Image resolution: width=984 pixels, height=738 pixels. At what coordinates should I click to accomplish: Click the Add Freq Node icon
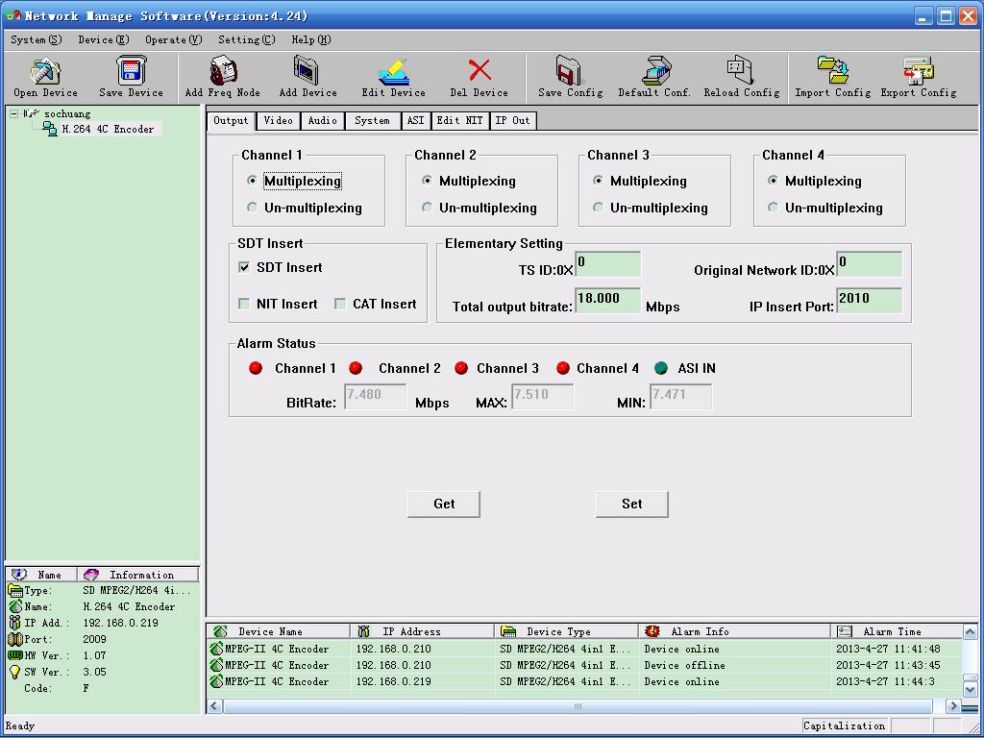click(x=222, y=70)
